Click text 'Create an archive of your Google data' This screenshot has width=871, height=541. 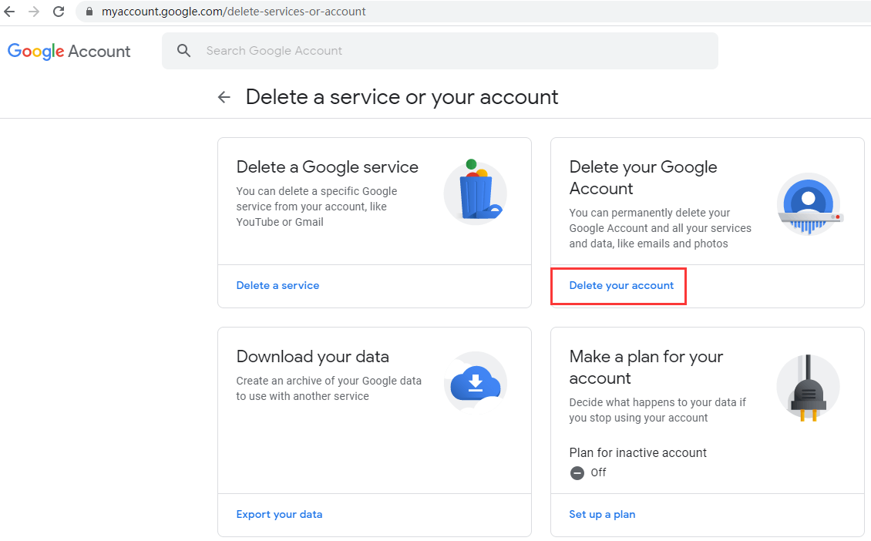point(329,381)
